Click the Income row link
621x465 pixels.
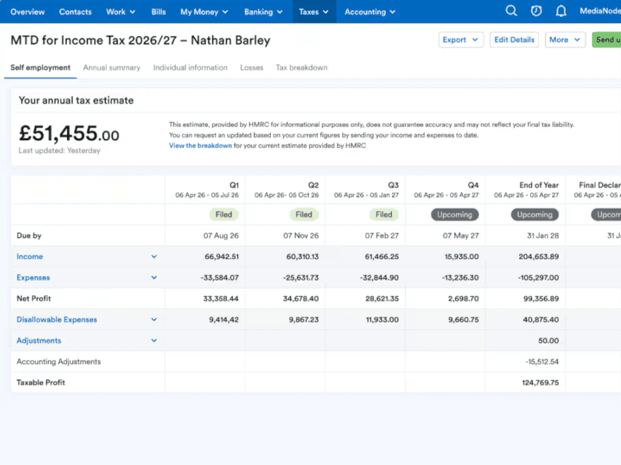coord(30,257)
